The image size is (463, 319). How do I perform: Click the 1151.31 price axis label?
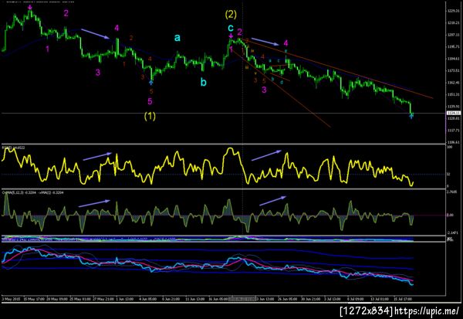coord(453,94)
